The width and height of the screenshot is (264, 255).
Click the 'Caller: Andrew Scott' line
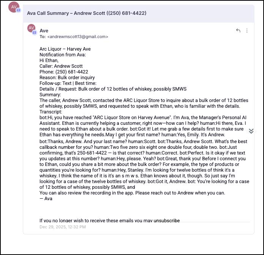61,66
